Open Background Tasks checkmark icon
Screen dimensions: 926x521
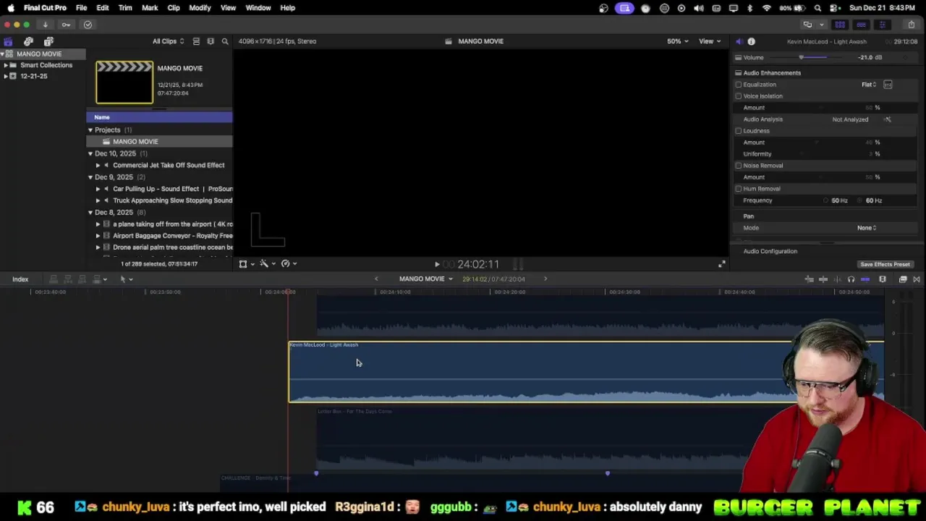click(88, 25)
